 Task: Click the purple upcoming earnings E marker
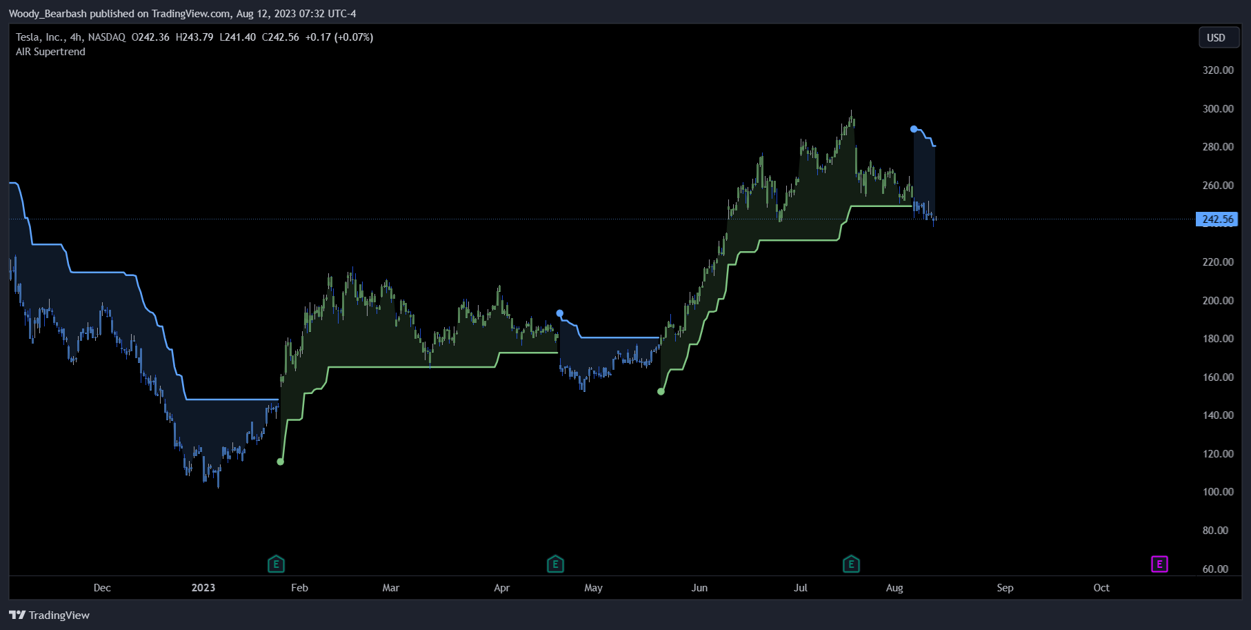point(1159,564)
